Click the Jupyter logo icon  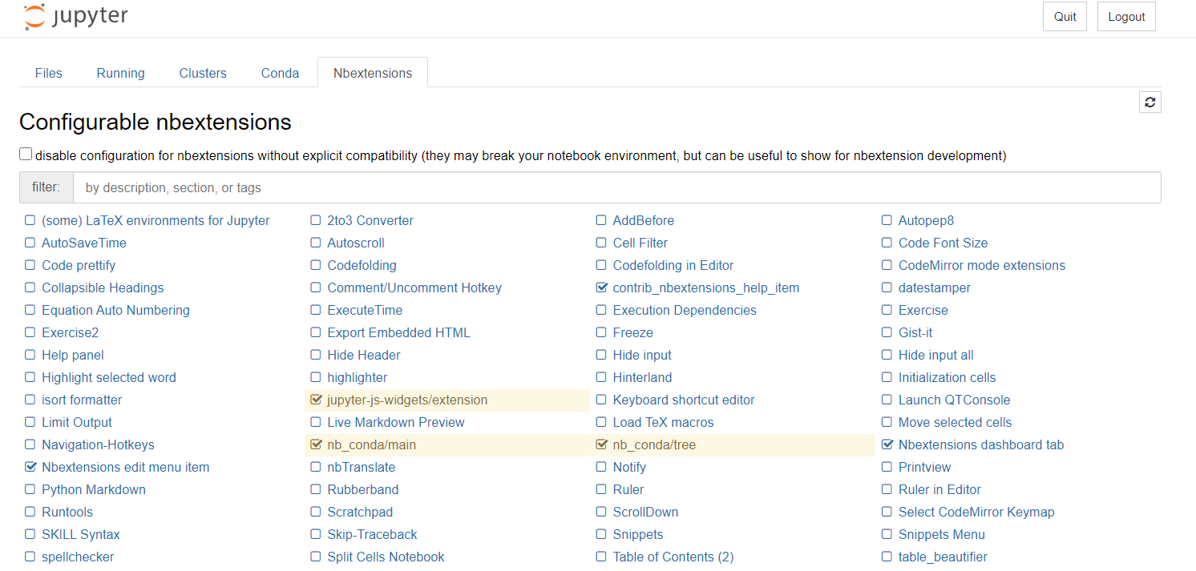coord(34,16)
